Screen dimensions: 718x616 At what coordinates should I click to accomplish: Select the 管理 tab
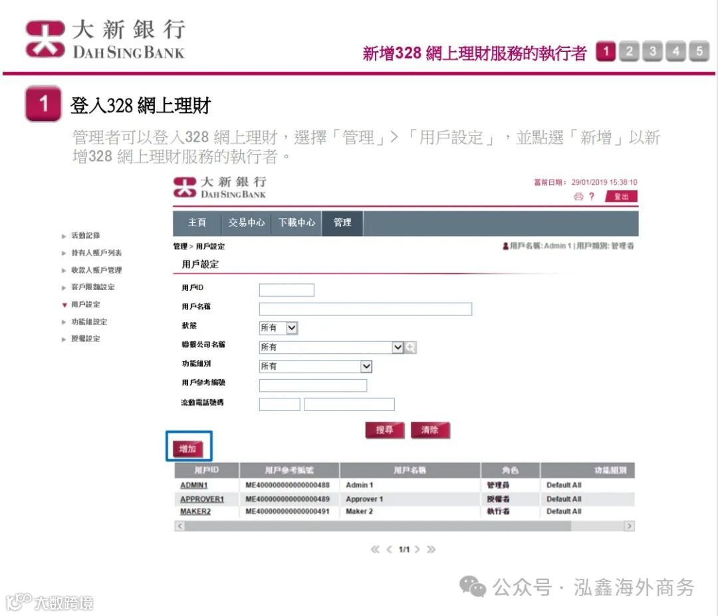[342, 223]
